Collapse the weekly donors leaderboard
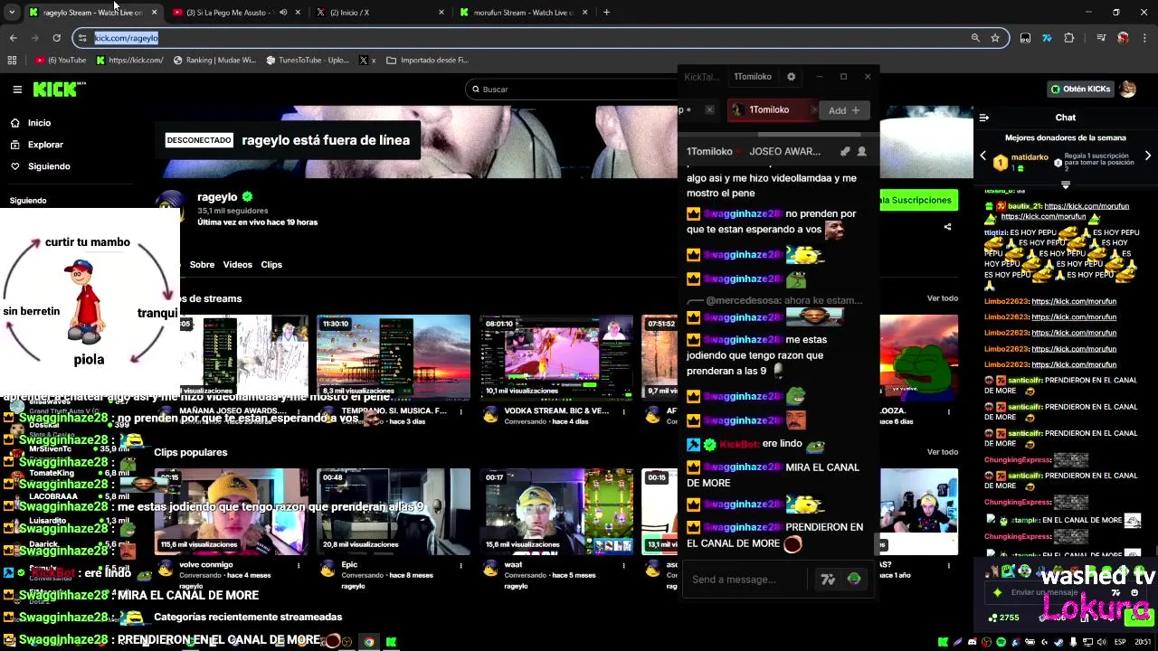The image size is (1158, 651). (1065, 185)
